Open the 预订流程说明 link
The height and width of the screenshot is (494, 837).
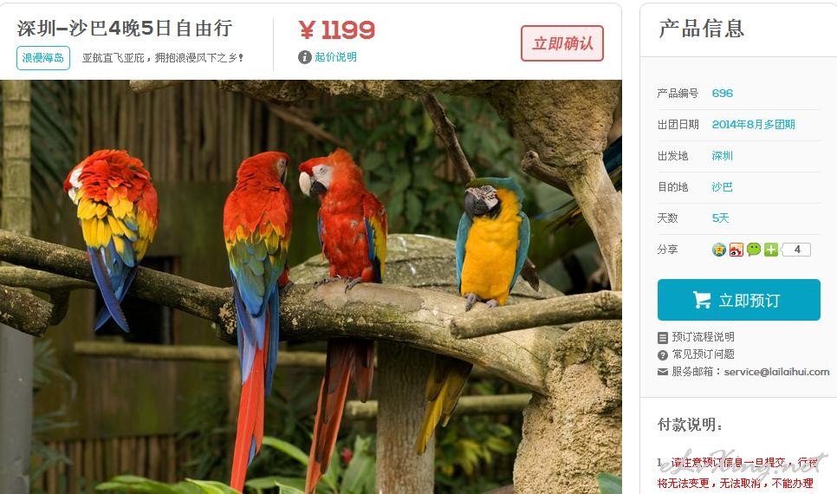703,337
